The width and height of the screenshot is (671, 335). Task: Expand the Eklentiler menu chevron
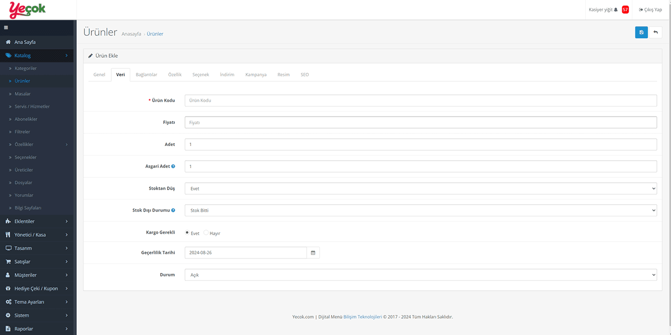66,222
